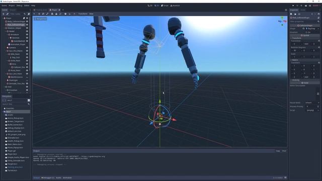Select the Knife_Point node in scene tree
322x181 pixels.
coord(15,61)
